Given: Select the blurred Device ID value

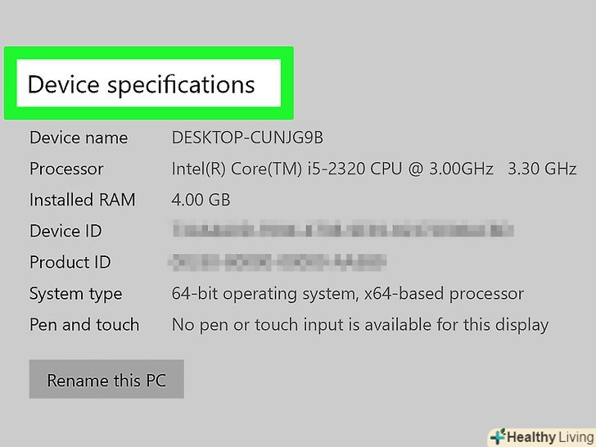Looking at the screenshot, I should point(341,231).
